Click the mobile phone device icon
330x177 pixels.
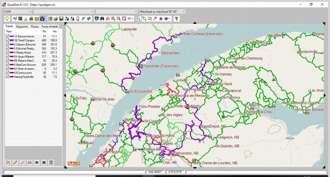click(78, 19)
